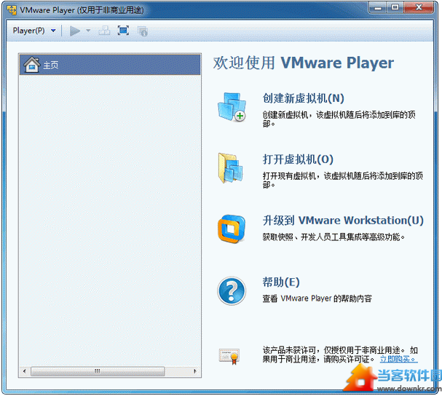
Task: Click the library horizontal scrollbar thumb
Action: click(98, 371)
